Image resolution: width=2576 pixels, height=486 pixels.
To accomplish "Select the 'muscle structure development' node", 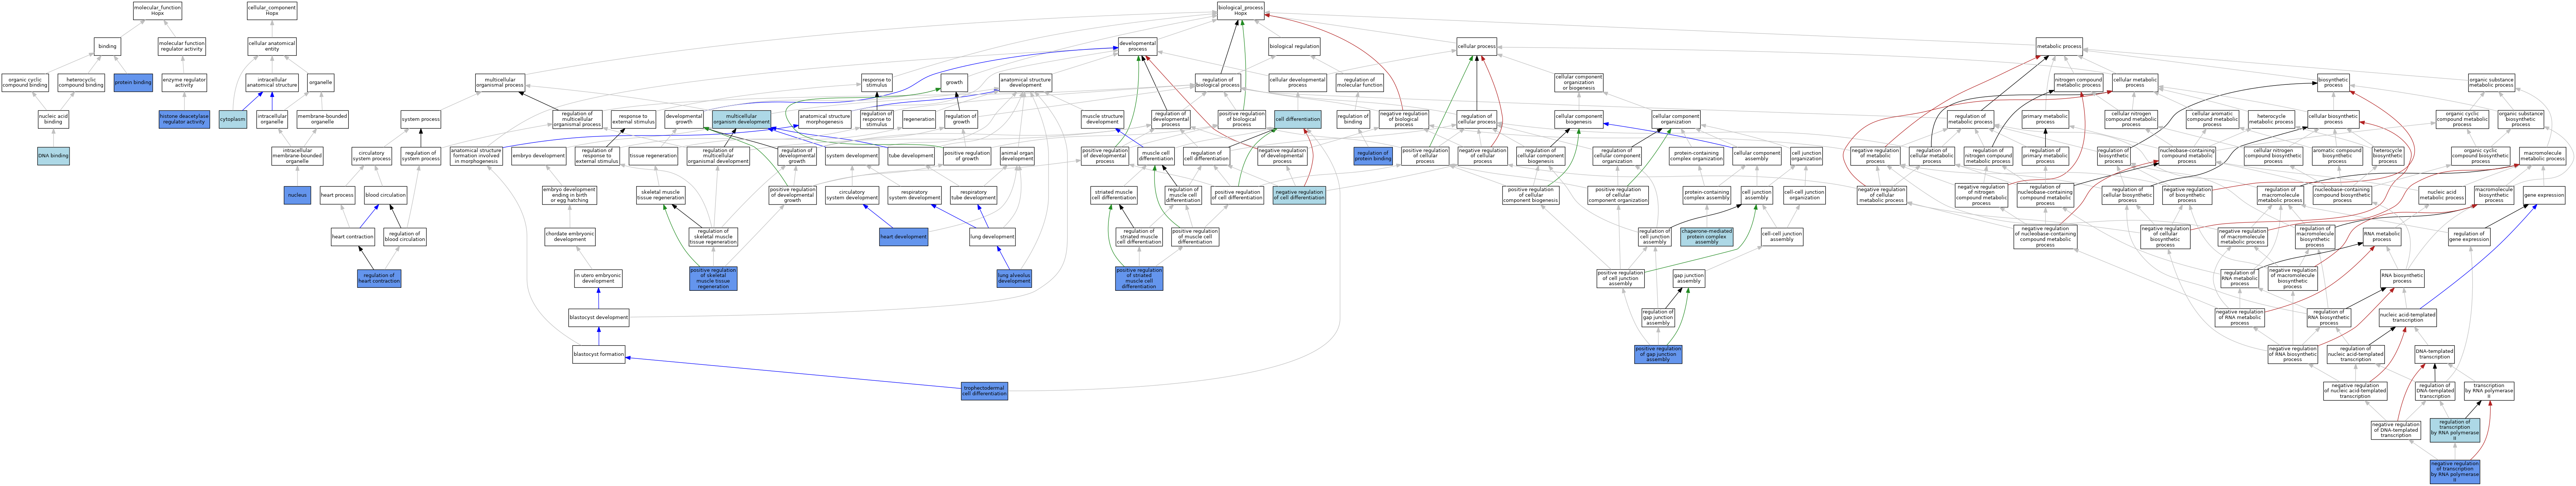I will (1102, 119).
